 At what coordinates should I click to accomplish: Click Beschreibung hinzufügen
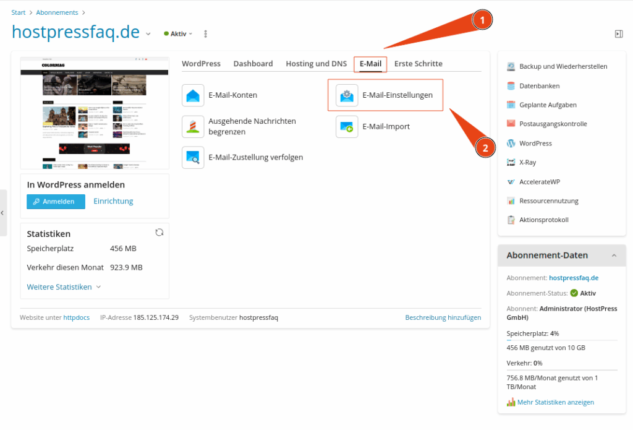(x=443, y=317)
